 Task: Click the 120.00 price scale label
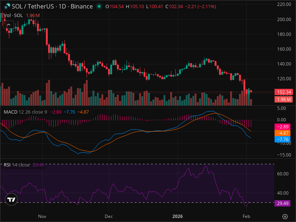point(284,79)
